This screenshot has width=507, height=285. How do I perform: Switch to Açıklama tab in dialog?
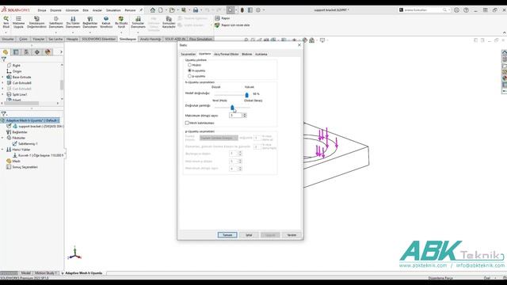(261, 55)
